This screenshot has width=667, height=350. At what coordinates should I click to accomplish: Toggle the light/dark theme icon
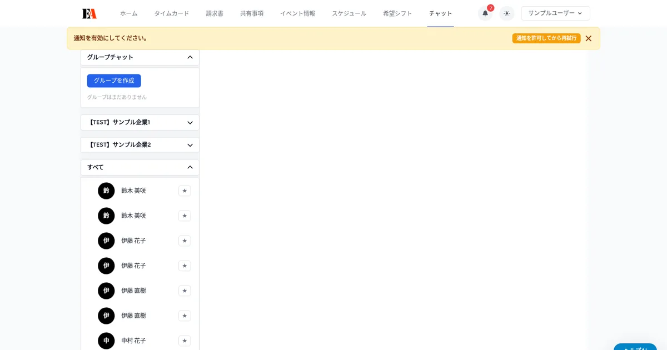pos(506,13)
